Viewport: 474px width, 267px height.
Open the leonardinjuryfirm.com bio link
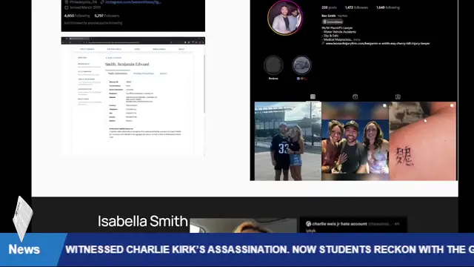click(378, 43)
